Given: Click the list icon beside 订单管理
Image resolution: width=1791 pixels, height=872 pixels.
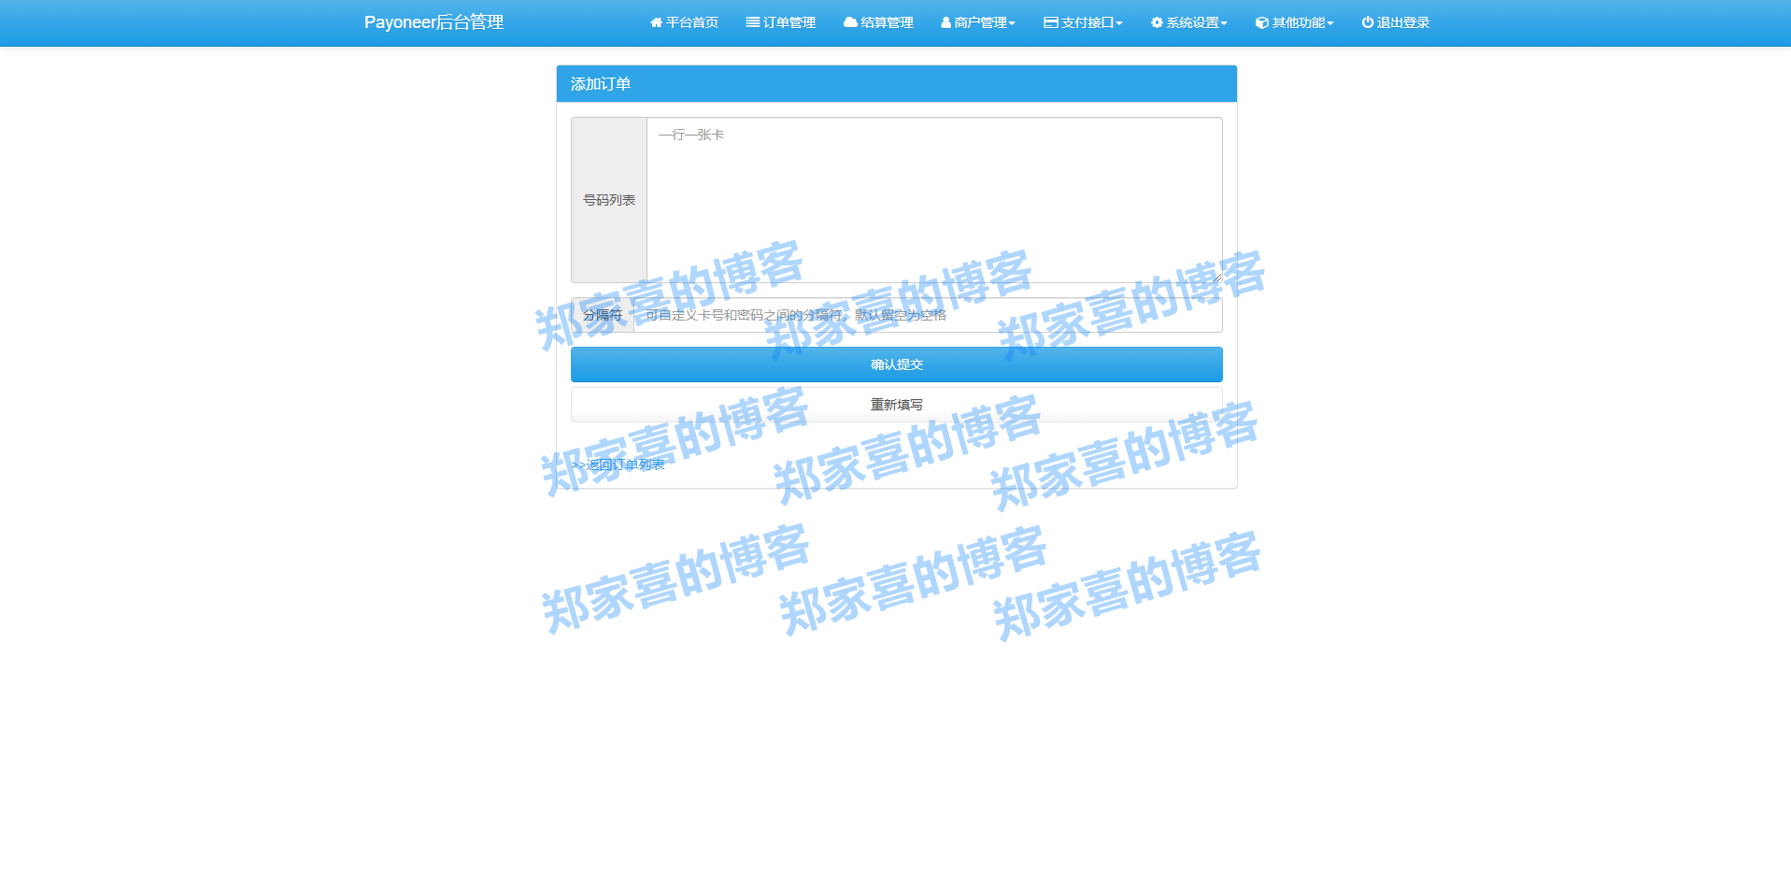Looking at the screenshot, I should 752,22.
